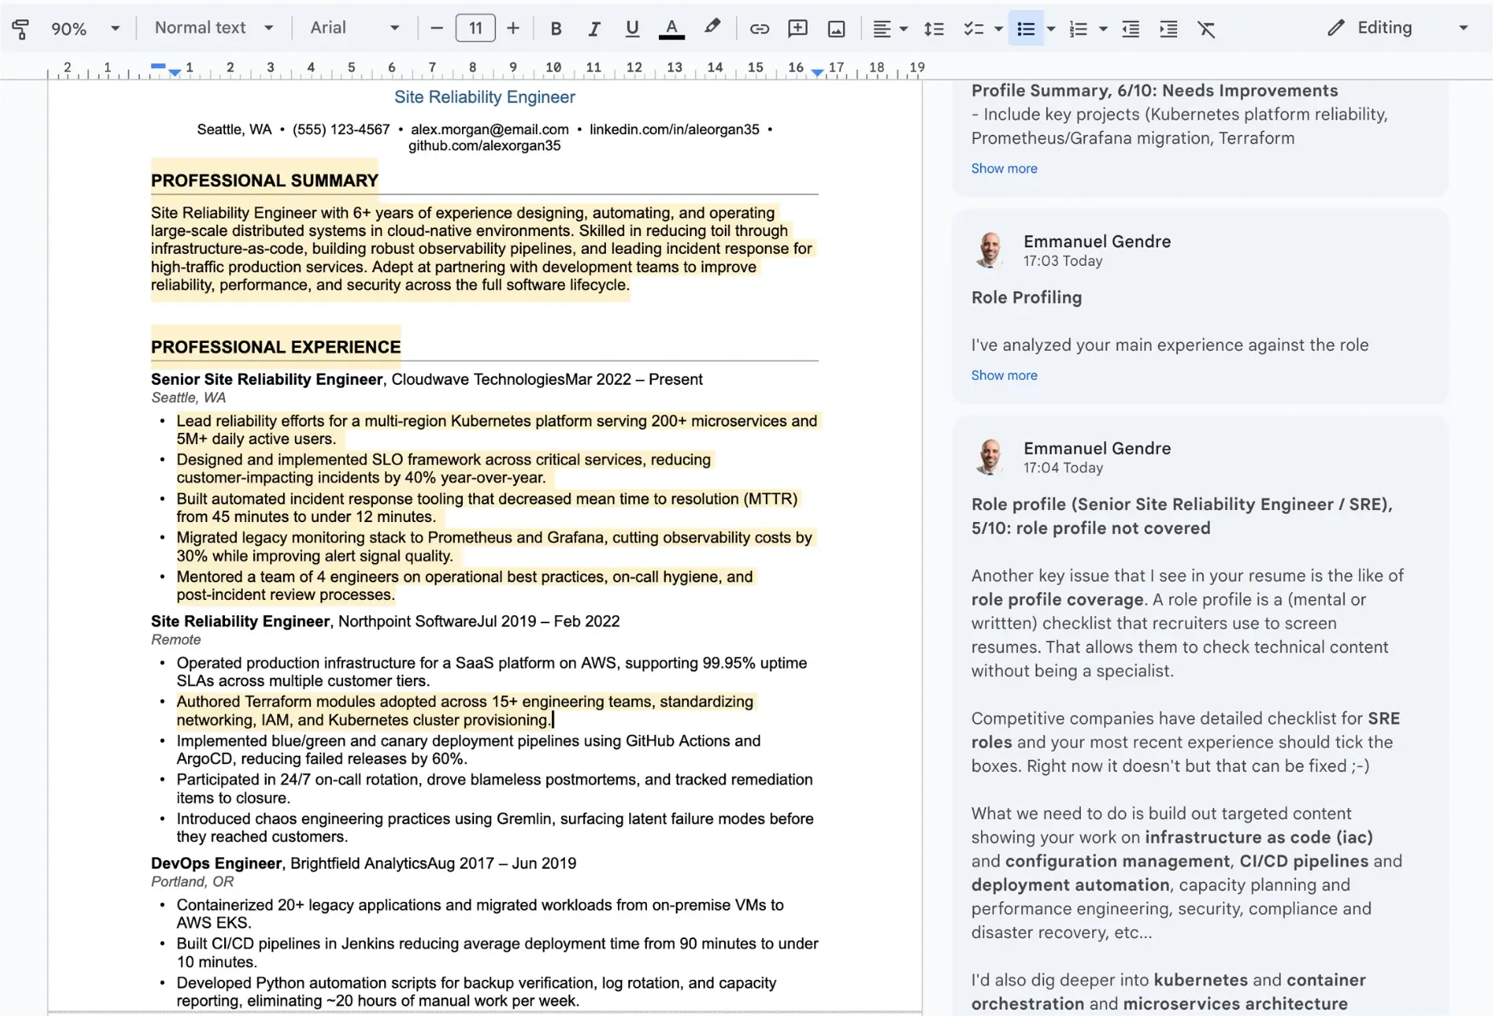Click the Paint format icon
The height and width of the screenshot is (1016, 1493).
click(21, 29)
